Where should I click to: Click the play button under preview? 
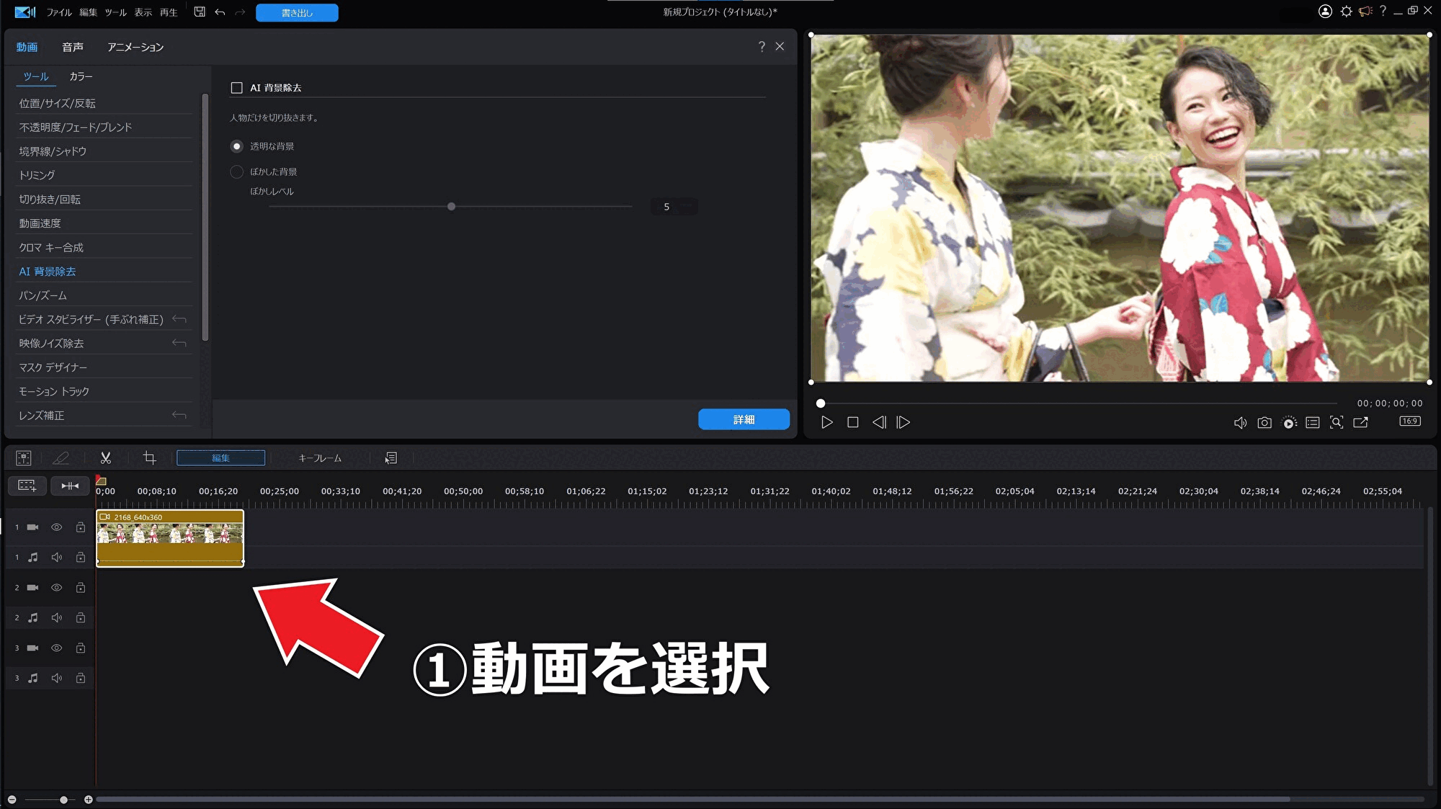point(827,423)
